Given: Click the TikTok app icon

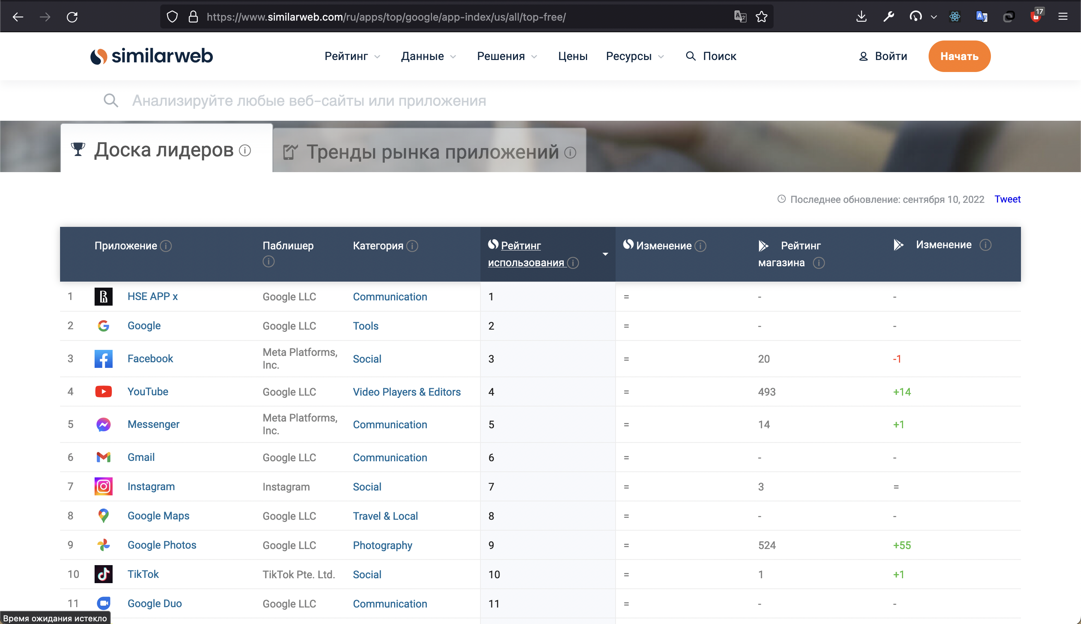Looking at the screenshot, I should pos(103,574).
